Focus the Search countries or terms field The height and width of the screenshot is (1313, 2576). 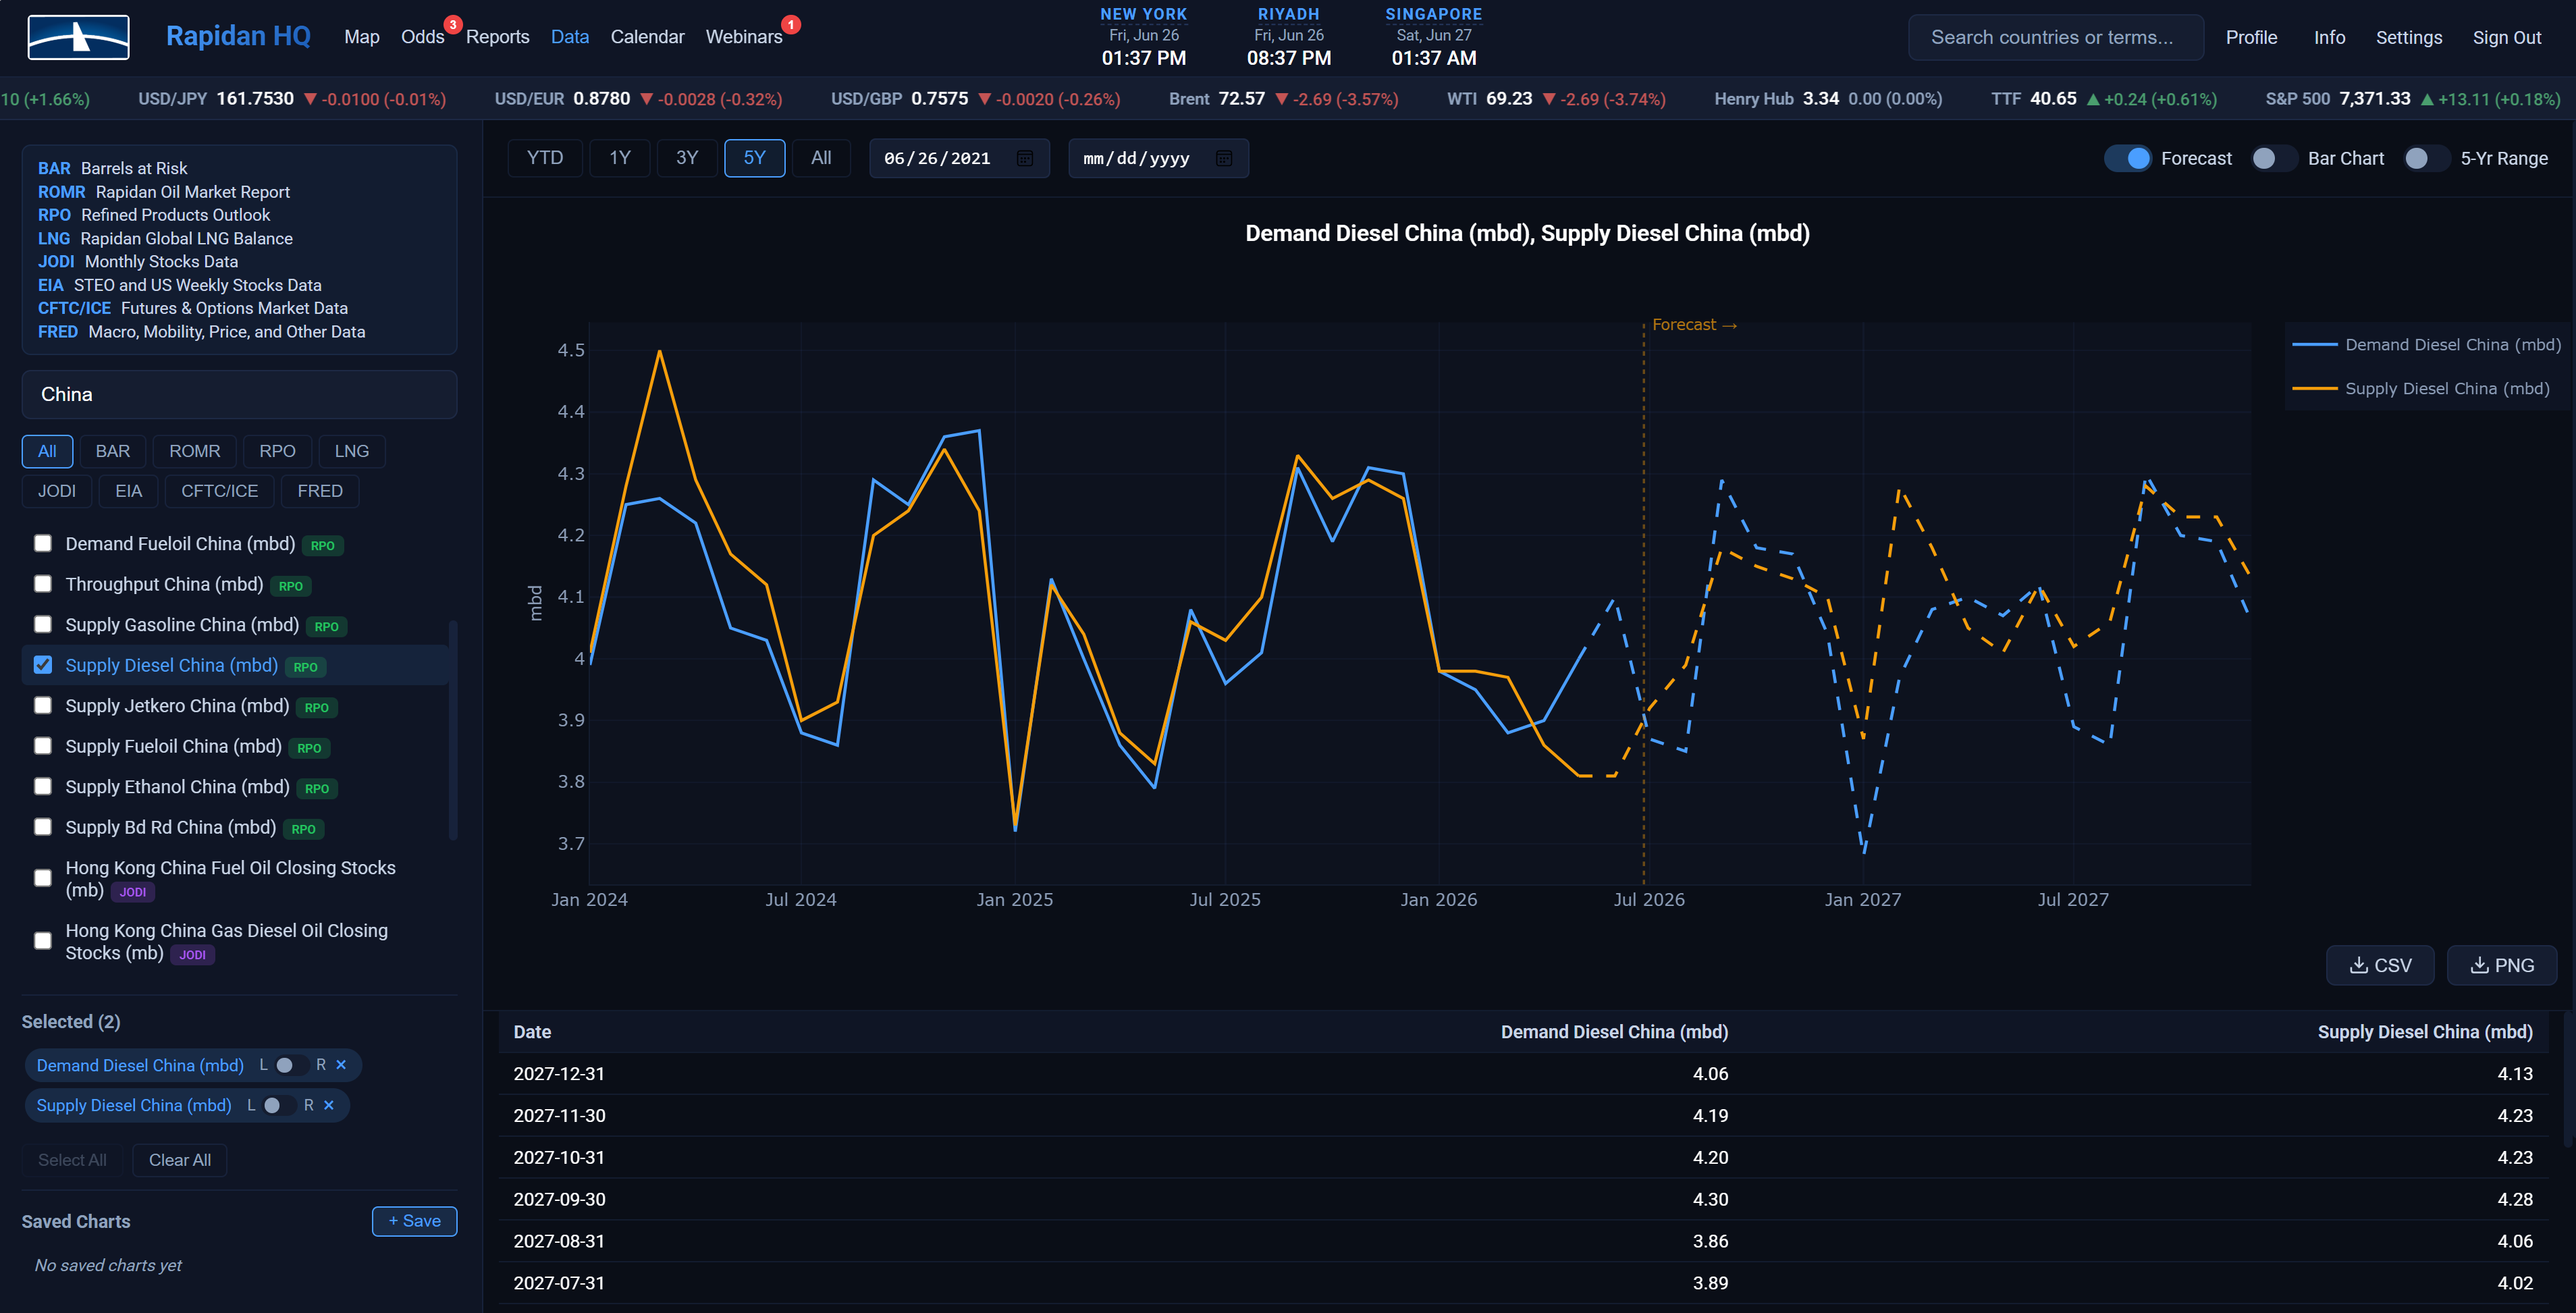point(2055,37)
